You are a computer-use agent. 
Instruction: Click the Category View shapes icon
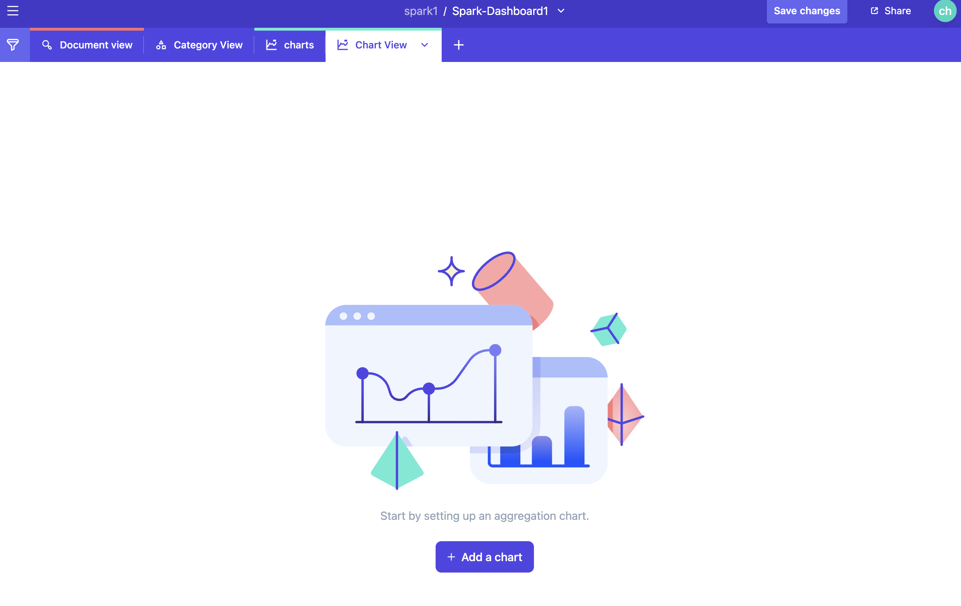[161, 45]
